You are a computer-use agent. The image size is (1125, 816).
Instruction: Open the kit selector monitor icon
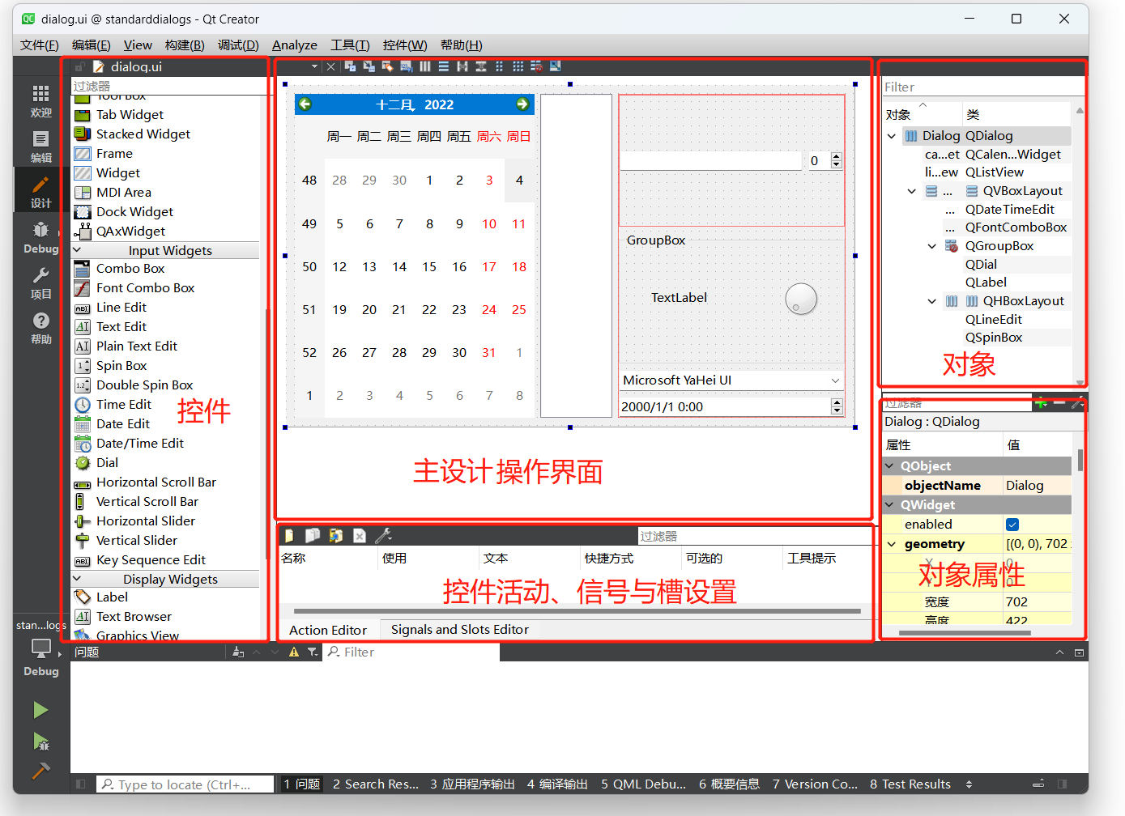click(40, 648)
